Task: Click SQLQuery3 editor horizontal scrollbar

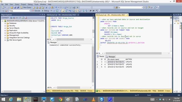Action: pyautogui.click(x=133, y=53)
